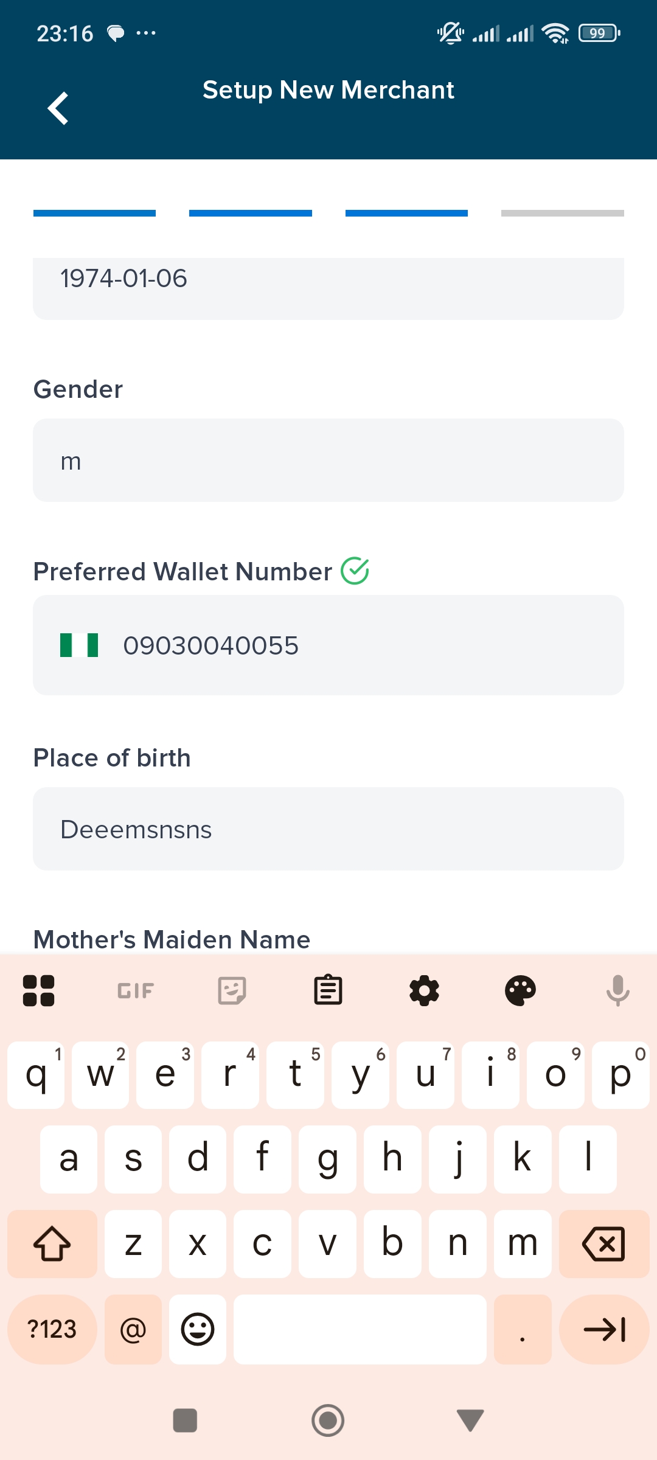Image resolution: width=657 pixels, height=1460 pixels.
Task: Open the keyboard clipboard icon
Action: coord(328,990)
